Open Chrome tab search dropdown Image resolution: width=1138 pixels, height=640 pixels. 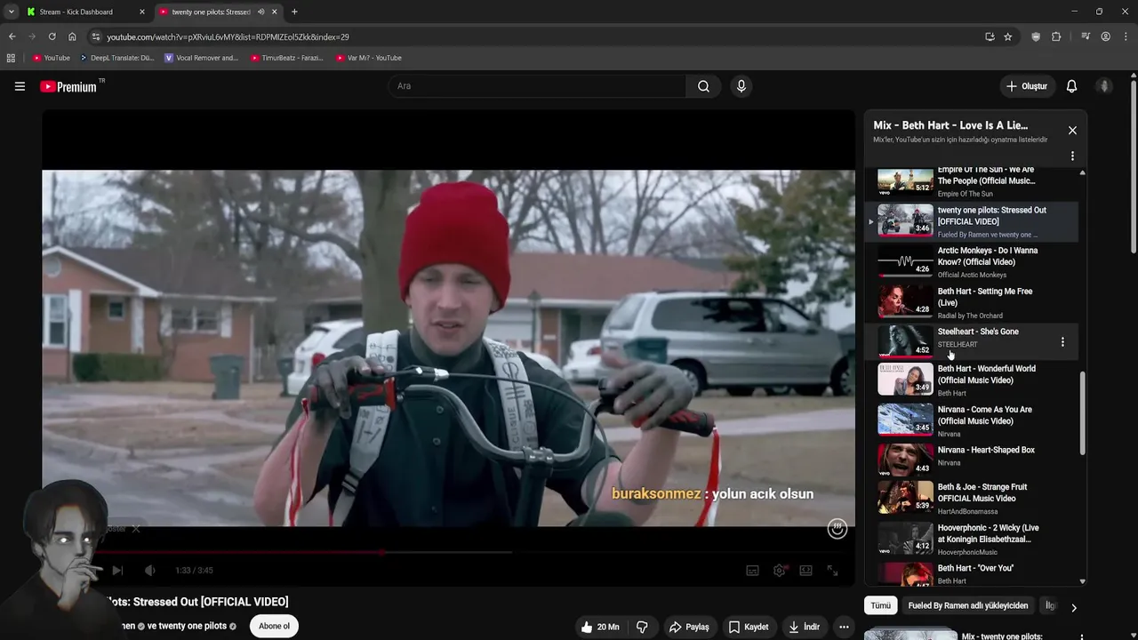click(11, 12)
